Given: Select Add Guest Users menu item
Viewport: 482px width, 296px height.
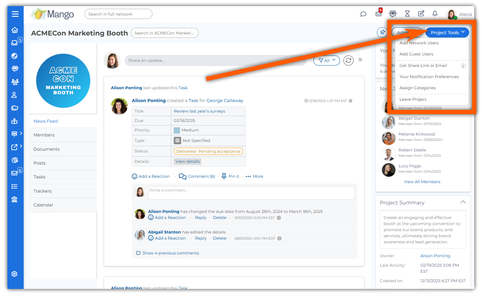Looking at the screenshot, I should pos(416,54).
